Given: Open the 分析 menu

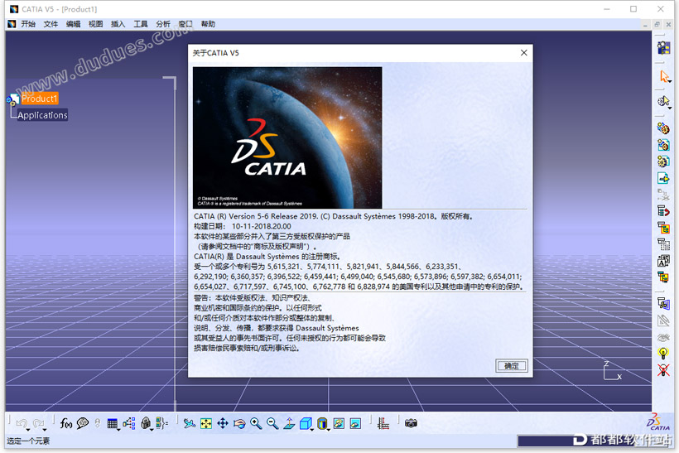Looking at the screenshot, I should (x=163, y=24).
